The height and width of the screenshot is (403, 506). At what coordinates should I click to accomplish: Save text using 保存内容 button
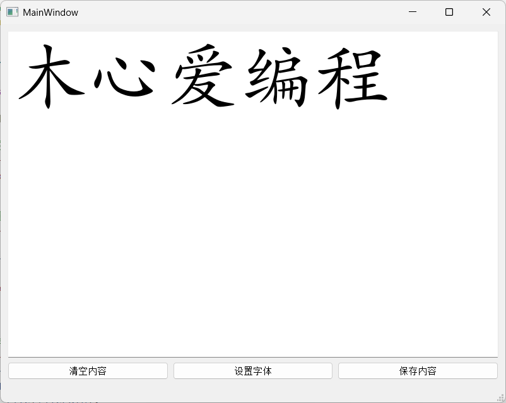(x=418, y=371)
